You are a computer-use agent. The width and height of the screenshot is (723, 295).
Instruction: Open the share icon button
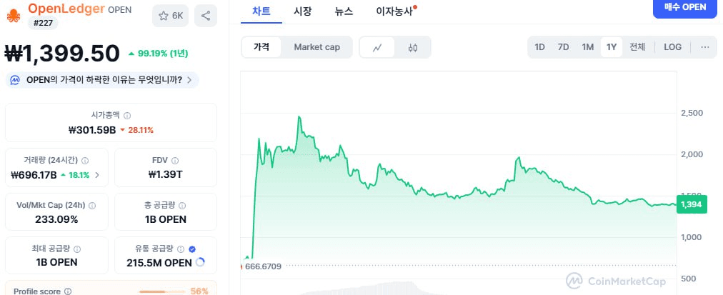(x=206, y=16)
